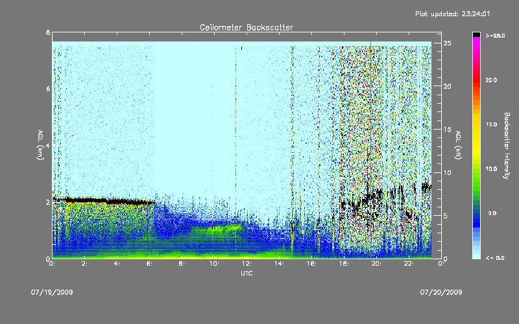This screenshot has height=324, width=519.
Task: Click the 4: hour label on time axis
Action: (117, 264)
